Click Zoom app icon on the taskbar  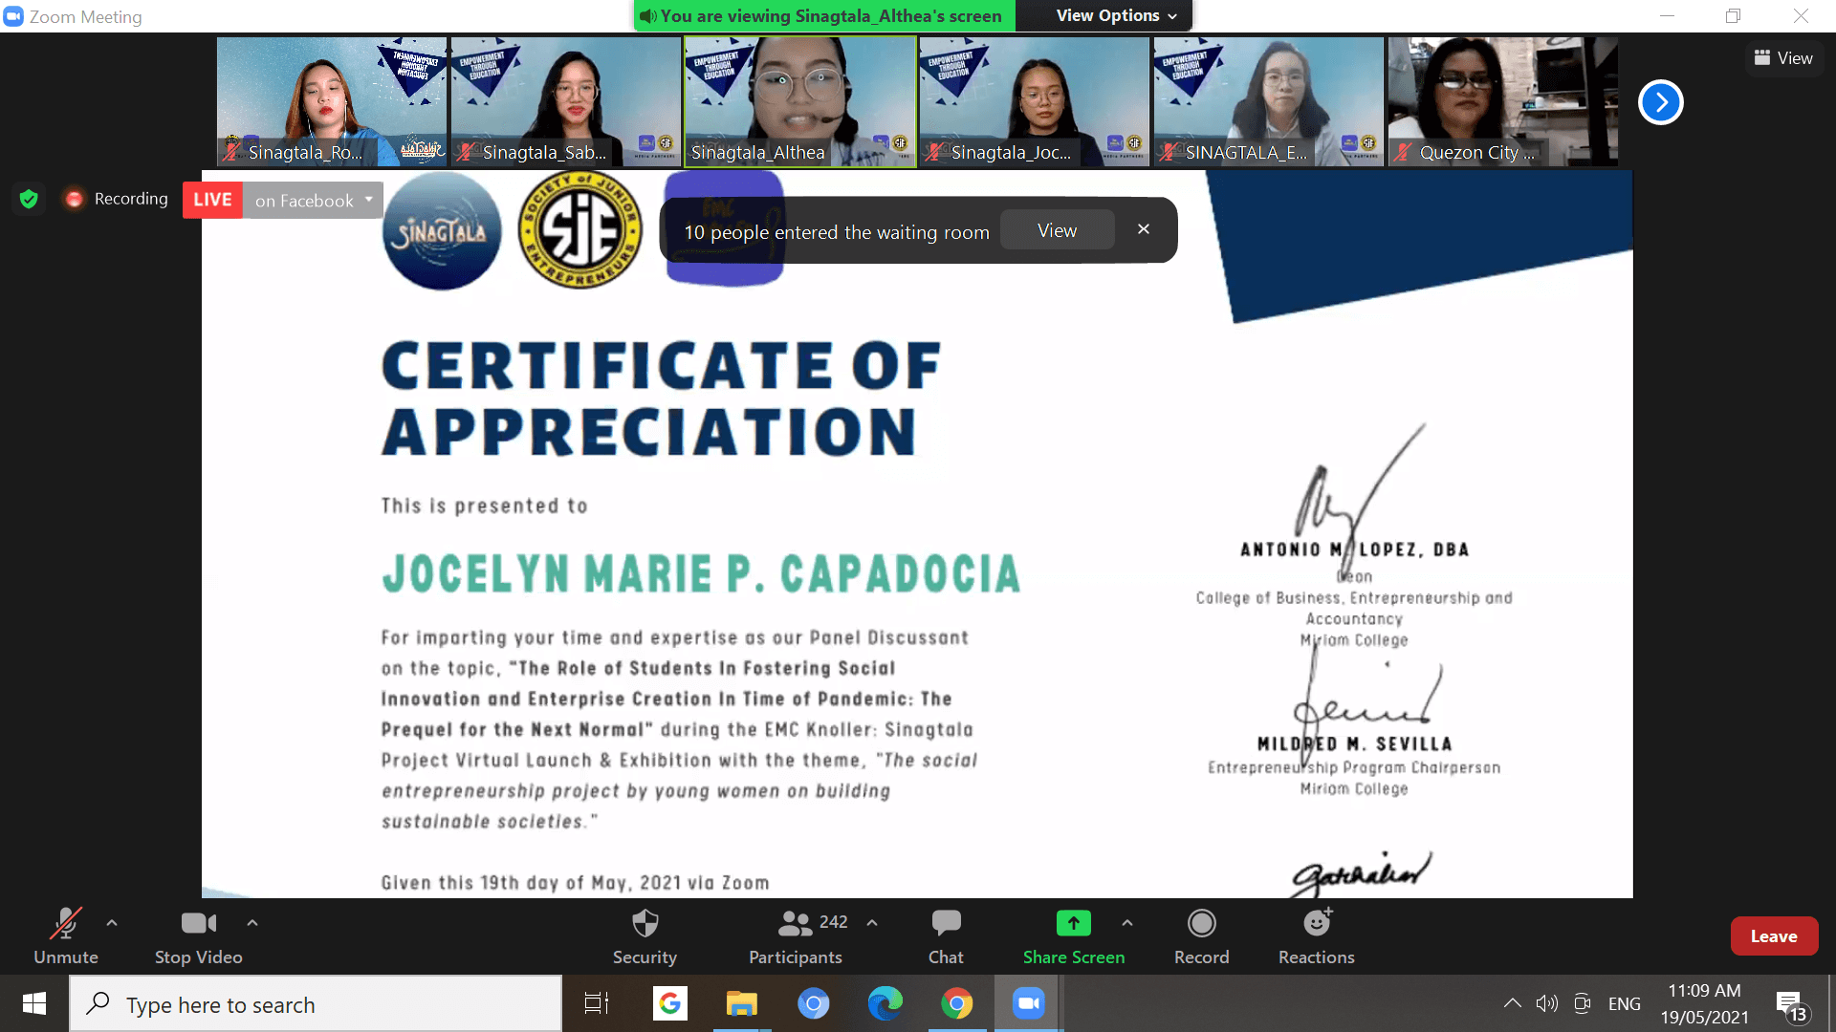coord(1029,1003)
